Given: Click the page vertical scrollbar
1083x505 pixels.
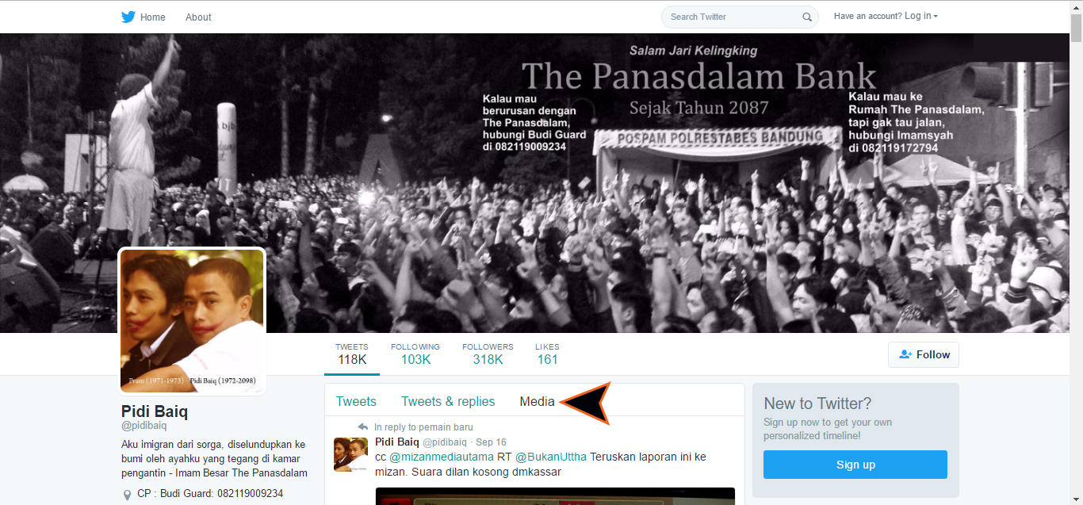Looking at the screenshot, I should (1076, 252).
